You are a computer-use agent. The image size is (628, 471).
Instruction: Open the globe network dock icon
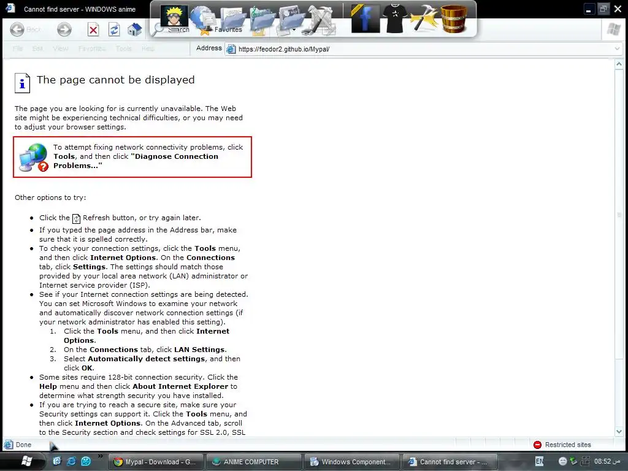(204, 17)
